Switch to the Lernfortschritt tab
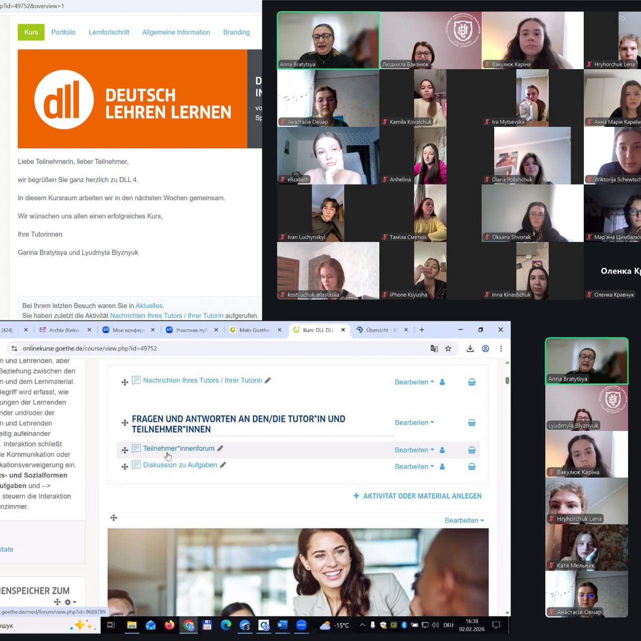The height and width of the screenshot is (641, 641). (109, 32)
